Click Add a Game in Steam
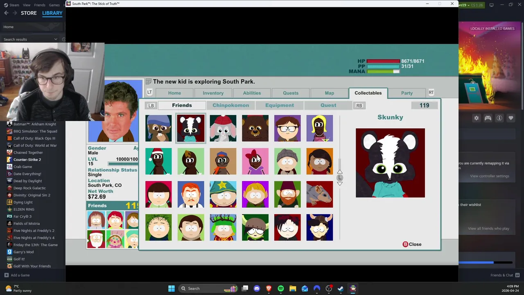The image size is (524, 295). pos(17,275)
